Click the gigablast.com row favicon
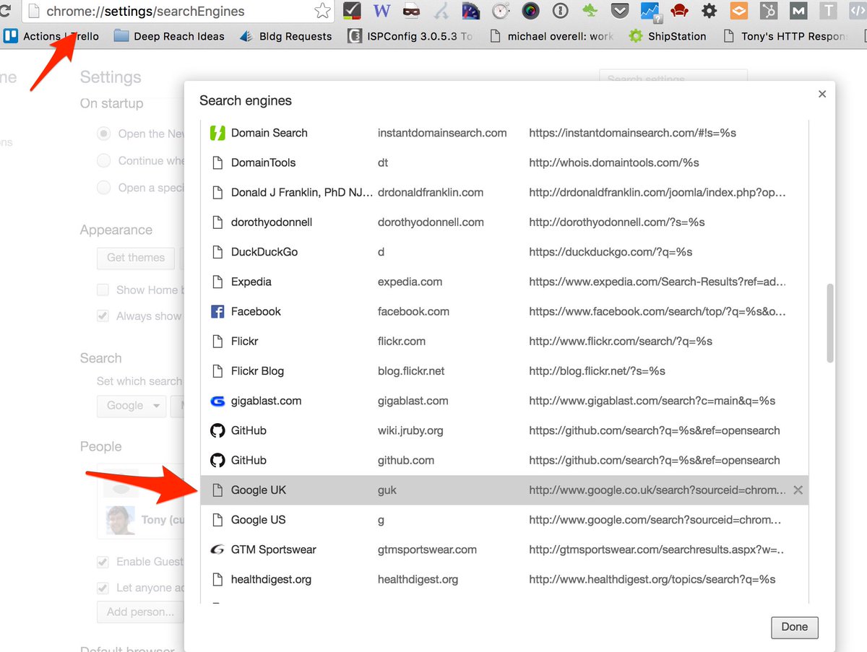The image size is (867, 652). (217, 401)
